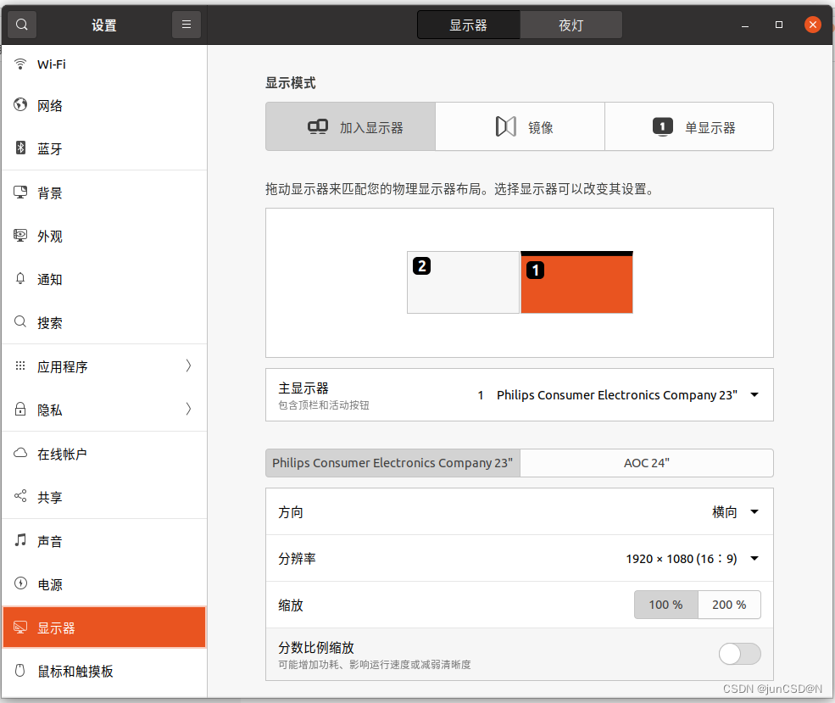Click the 网络 globe icon
This screenshot has width=835, height=703.
(x=20, y=104)
